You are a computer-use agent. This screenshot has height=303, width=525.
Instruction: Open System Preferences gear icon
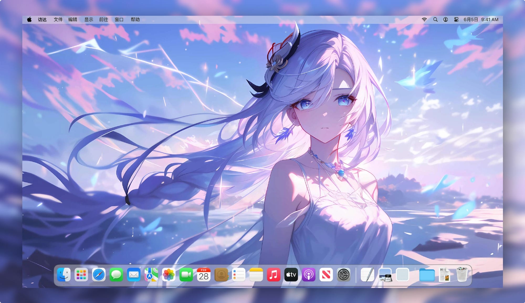click(x=343, y=275)
